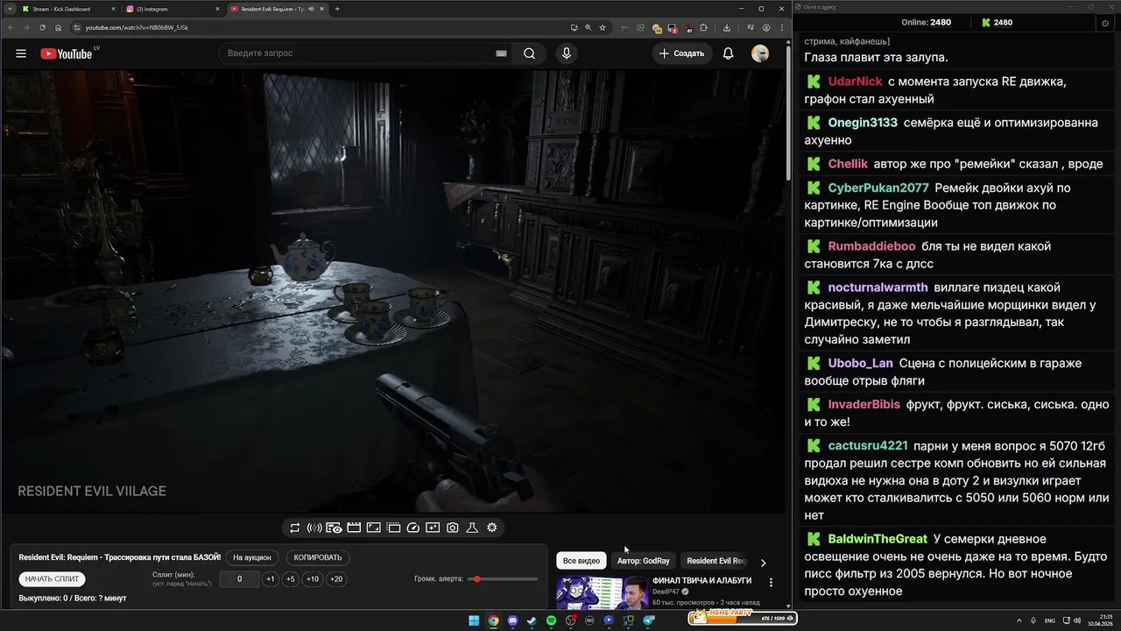Open the flask experiments icon

(x=472, y=528)
